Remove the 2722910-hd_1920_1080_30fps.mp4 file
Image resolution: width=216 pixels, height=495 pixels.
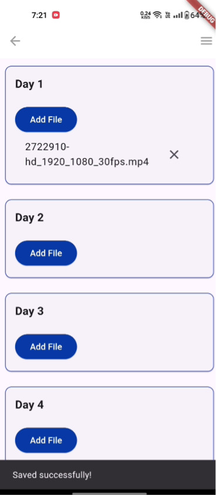174,155
